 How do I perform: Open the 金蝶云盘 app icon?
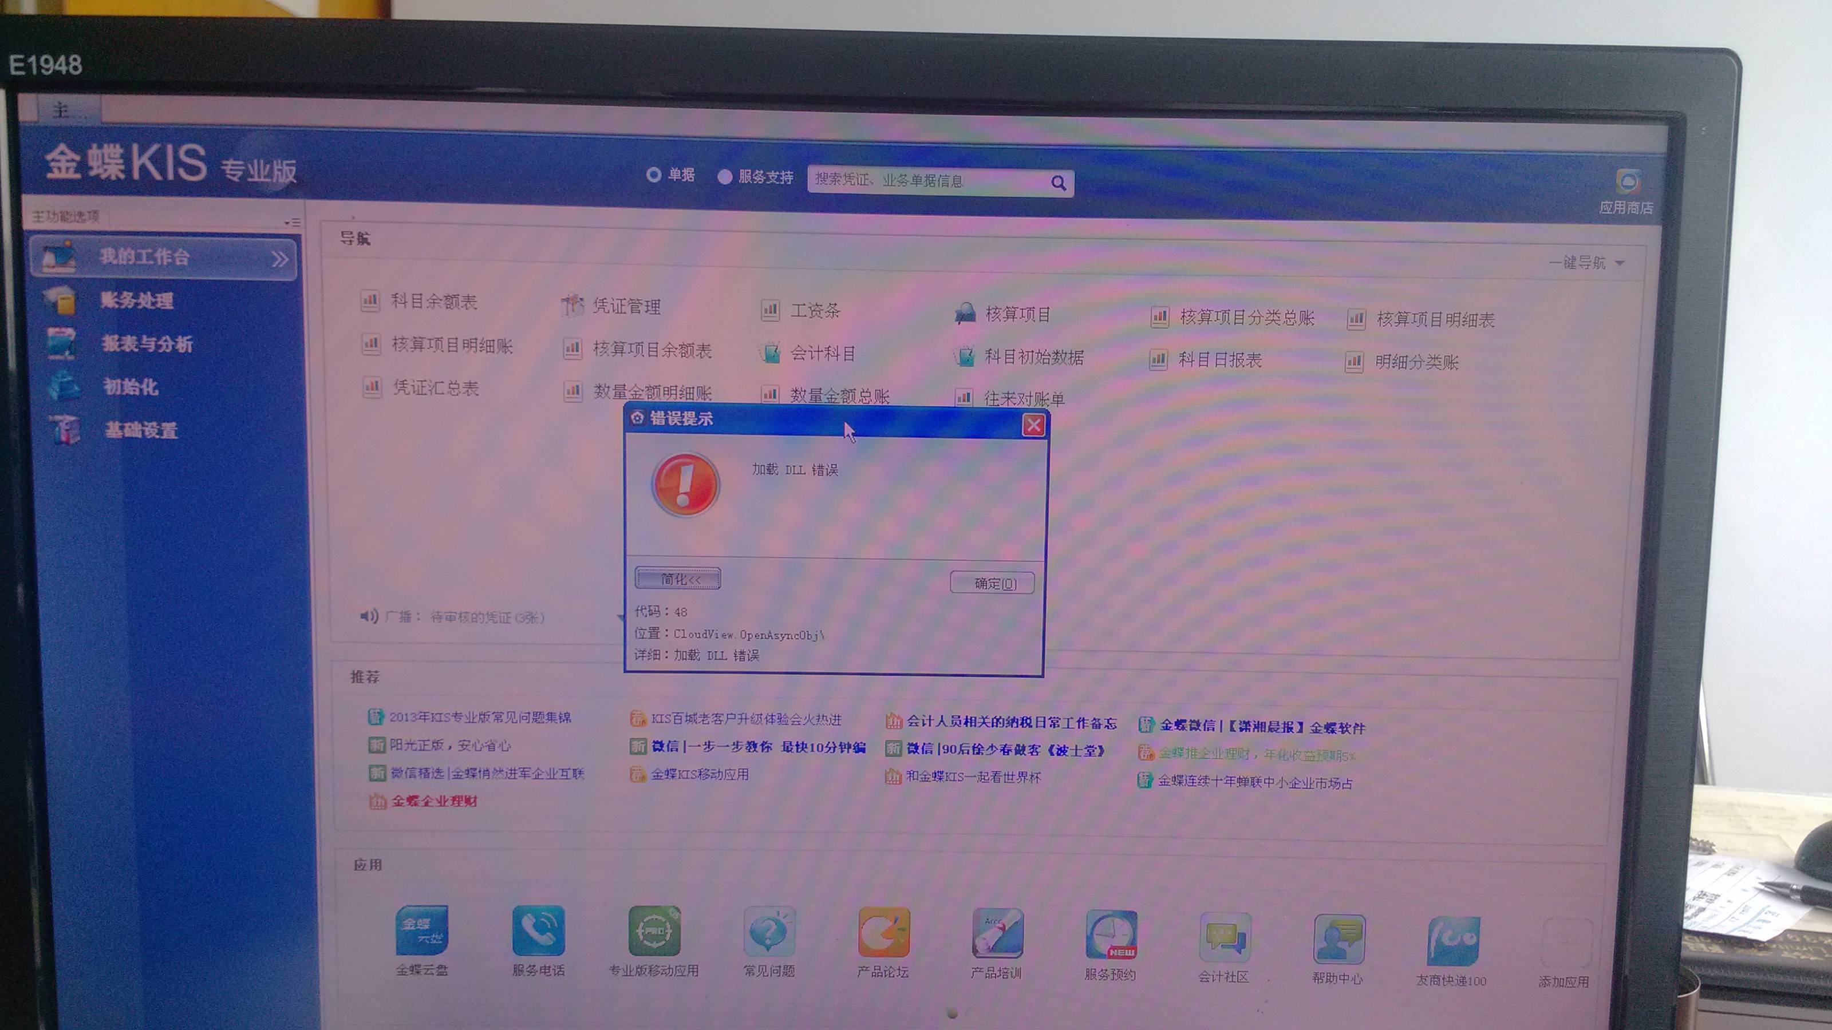(x=422, y=930)
